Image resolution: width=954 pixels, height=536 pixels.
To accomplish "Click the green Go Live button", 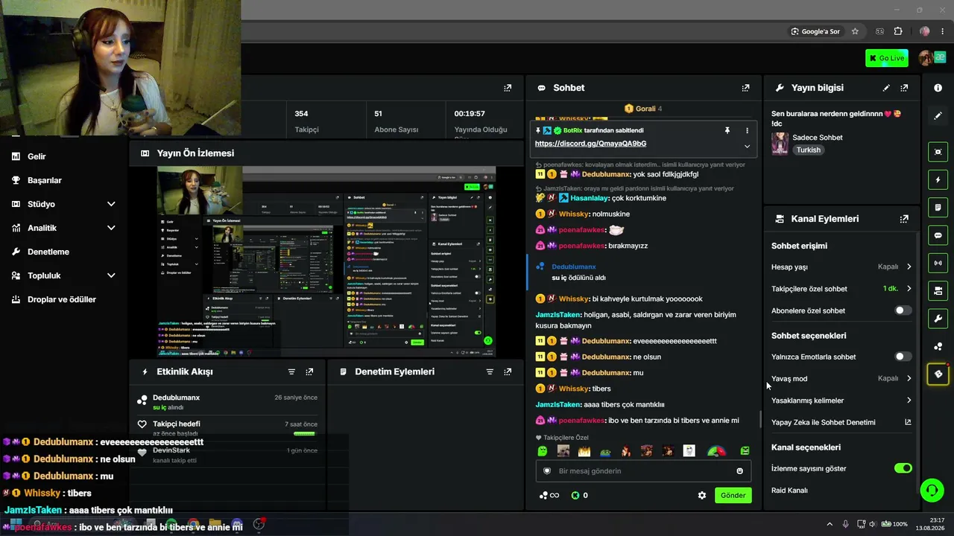I will 887,58.
